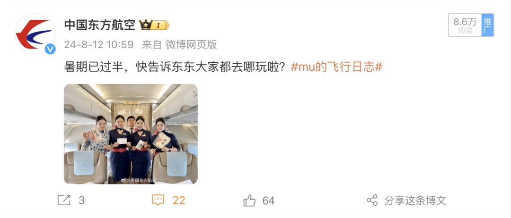The height and width of the screenshot is (218, 511).
Task: Click the blue 推广 promote button
Action: (487, 25)
